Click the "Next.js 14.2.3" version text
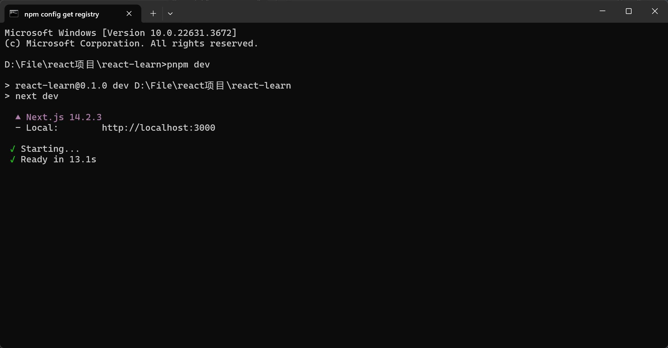 [64, 117]
